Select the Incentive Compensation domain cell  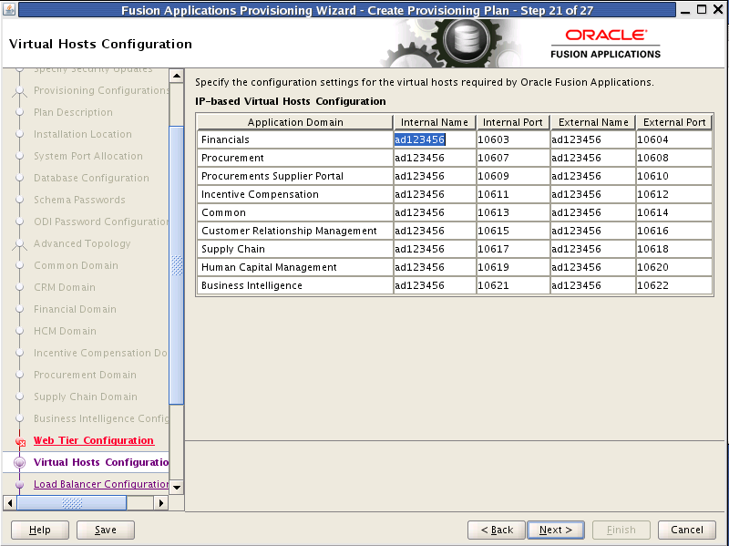coord(295,194)
